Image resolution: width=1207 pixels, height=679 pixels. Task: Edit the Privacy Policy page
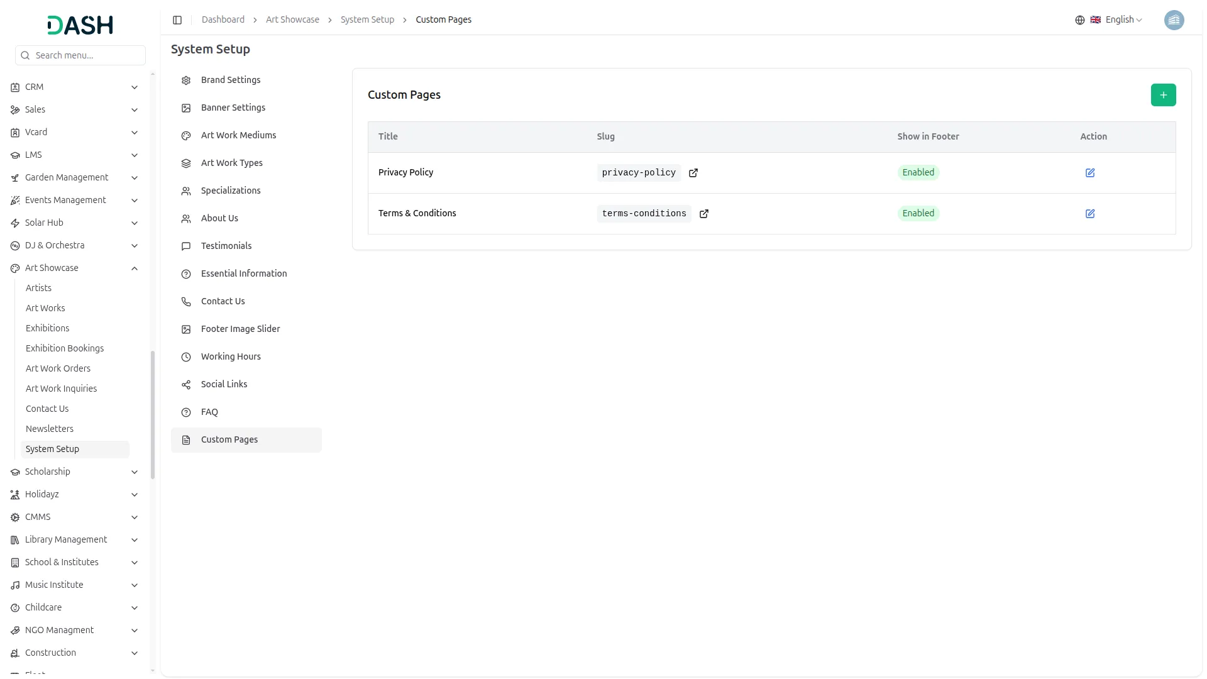(1090, 173)
